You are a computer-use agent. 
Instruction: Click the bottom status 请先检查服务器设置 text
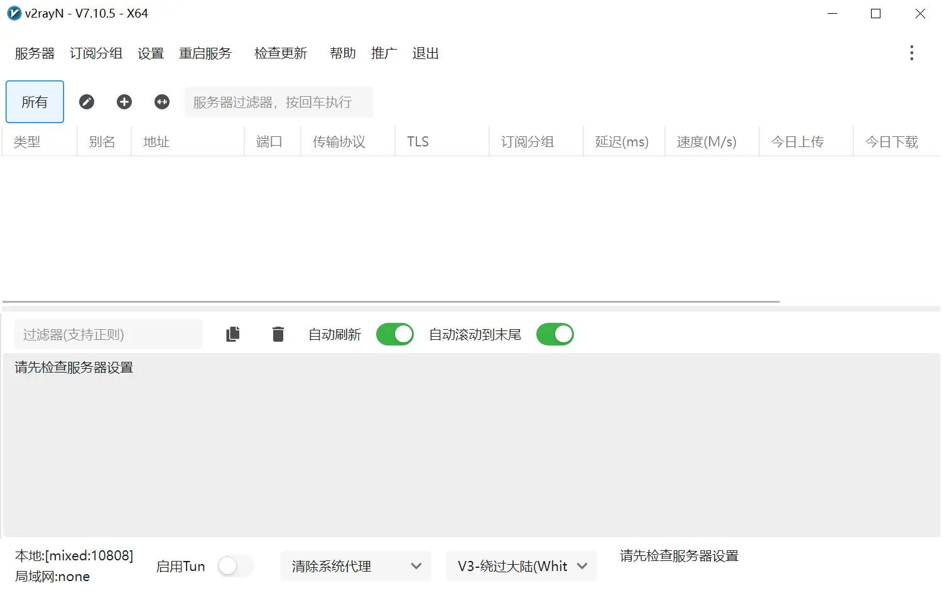679,556
